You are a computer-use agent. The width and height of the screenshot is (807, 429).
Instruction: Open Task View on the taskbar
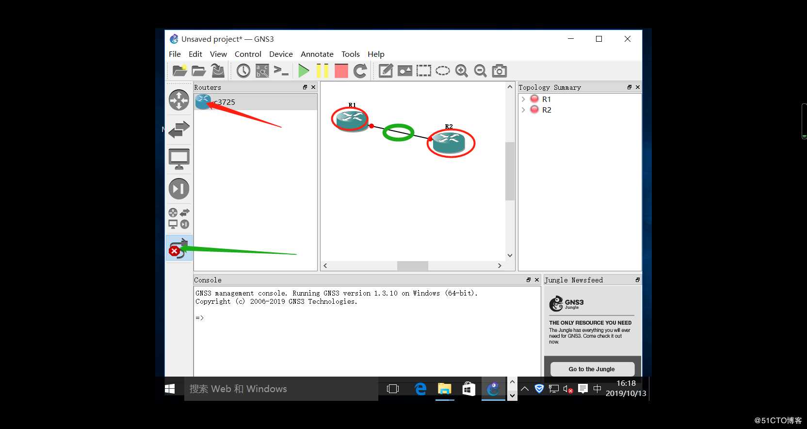pyautogui.click(x=393, y=389)
